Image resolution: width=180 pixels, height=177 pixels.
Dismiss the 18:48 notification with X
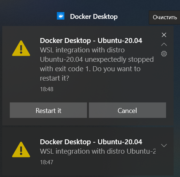click(164, 35)
